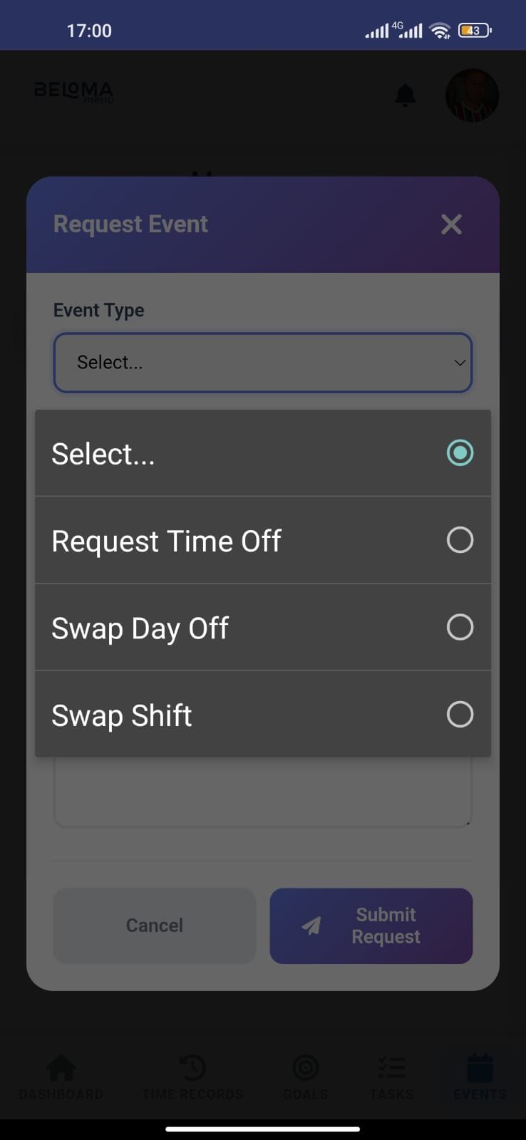The width and height of the screenshot is (526, 1140).
Task: Close the Request Event dialog
Action: 451,224
